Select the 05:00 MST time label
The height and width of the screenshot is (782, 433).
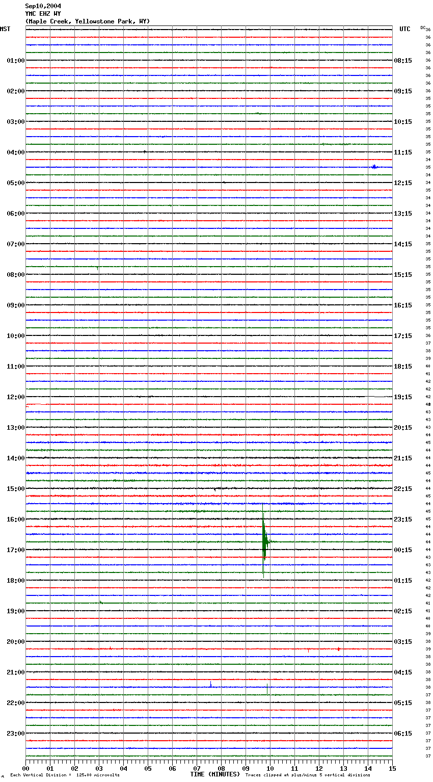16,183
